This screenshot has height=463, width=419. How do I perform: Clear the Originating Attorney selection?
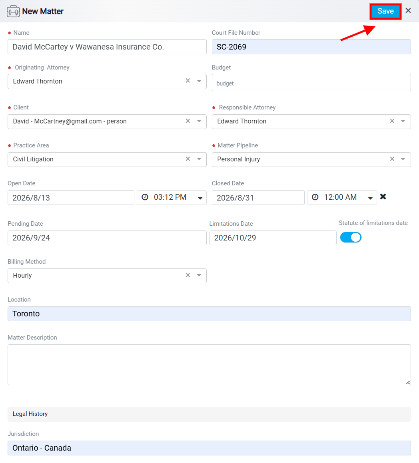tap(188, 81)
